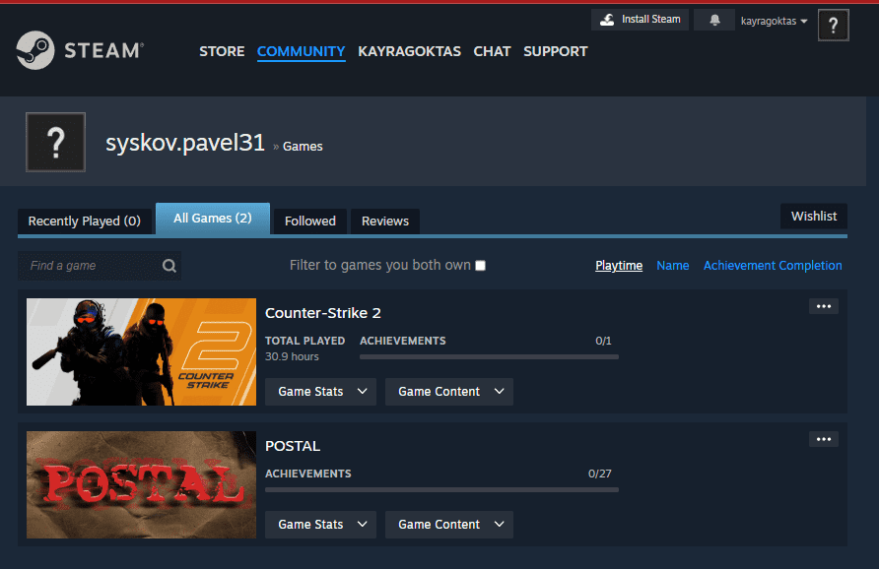Open the STORE menu item
The image size is (879, 569).
coord(222,51)
